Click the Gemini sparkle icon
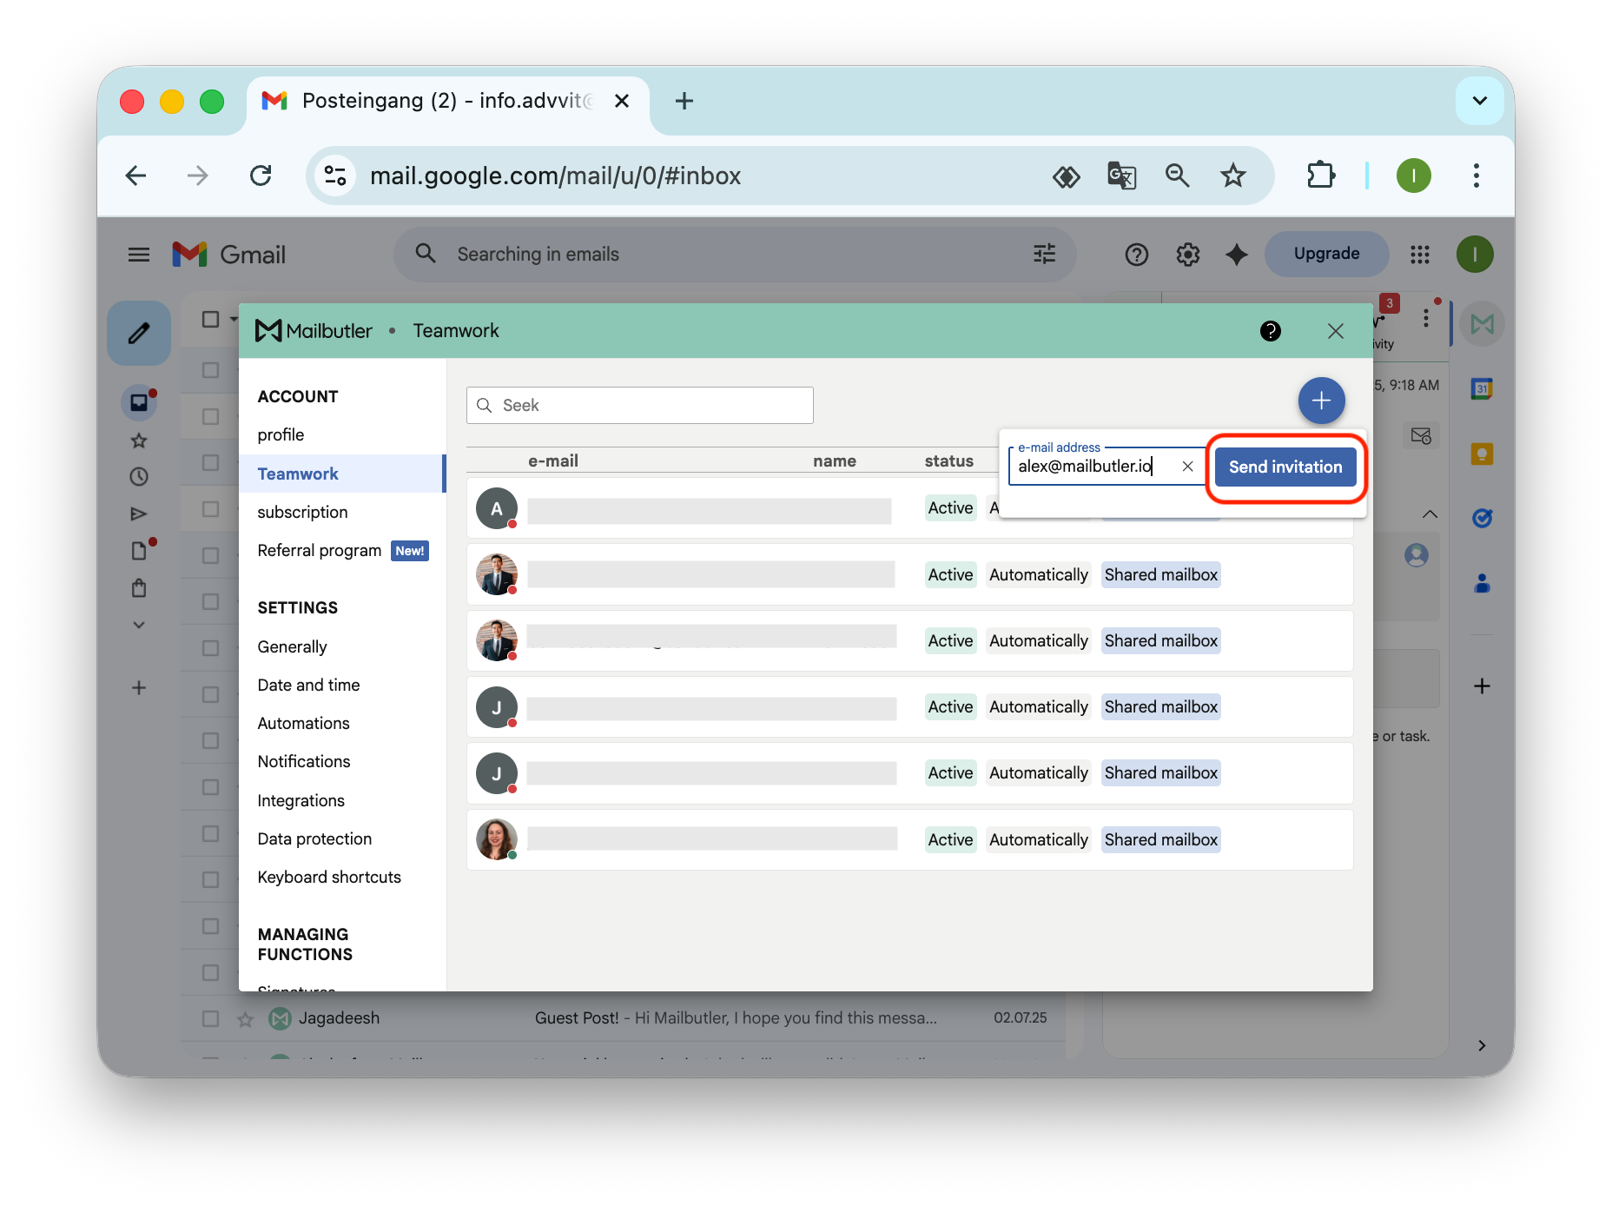Viewport: 1612px width, 1206px height. coord(1237,255)
